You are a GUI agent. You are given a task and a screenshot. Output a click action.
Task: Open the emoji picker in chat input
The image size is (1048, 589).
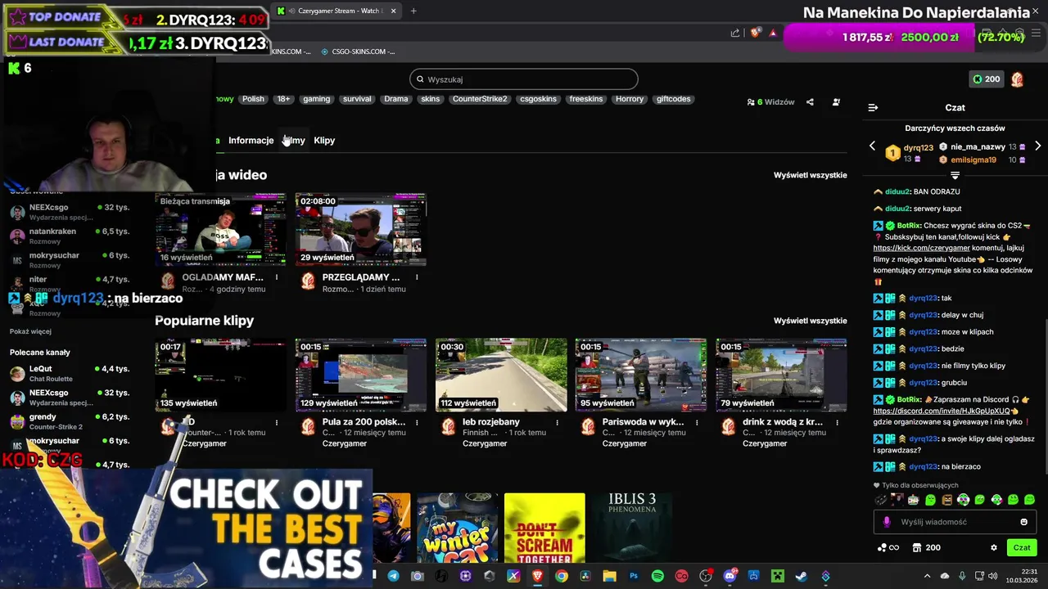[x=1023, y=522]
